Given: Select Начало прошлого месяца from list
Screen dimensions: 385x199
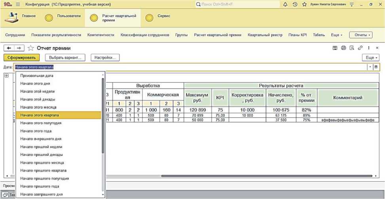Looking at the screenshot, I should click(42, 163).
